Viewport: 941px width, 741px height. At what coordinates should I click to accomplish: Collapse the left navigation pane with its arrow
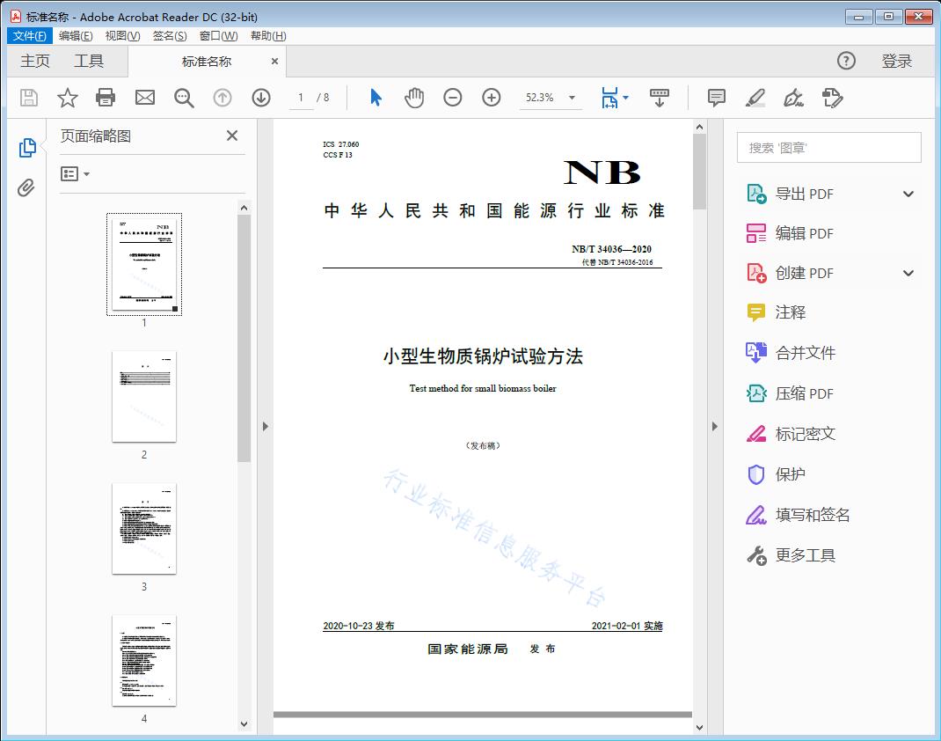[x=266, y=426]
